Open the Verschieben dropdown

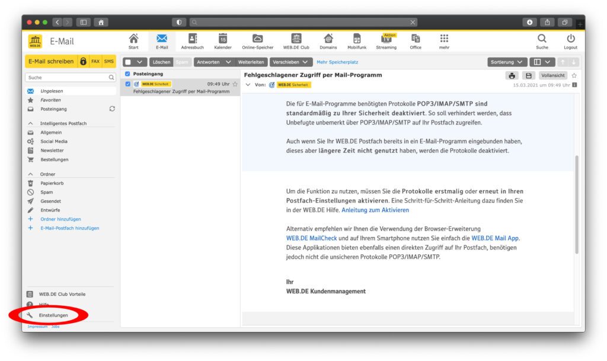[290, 62]
